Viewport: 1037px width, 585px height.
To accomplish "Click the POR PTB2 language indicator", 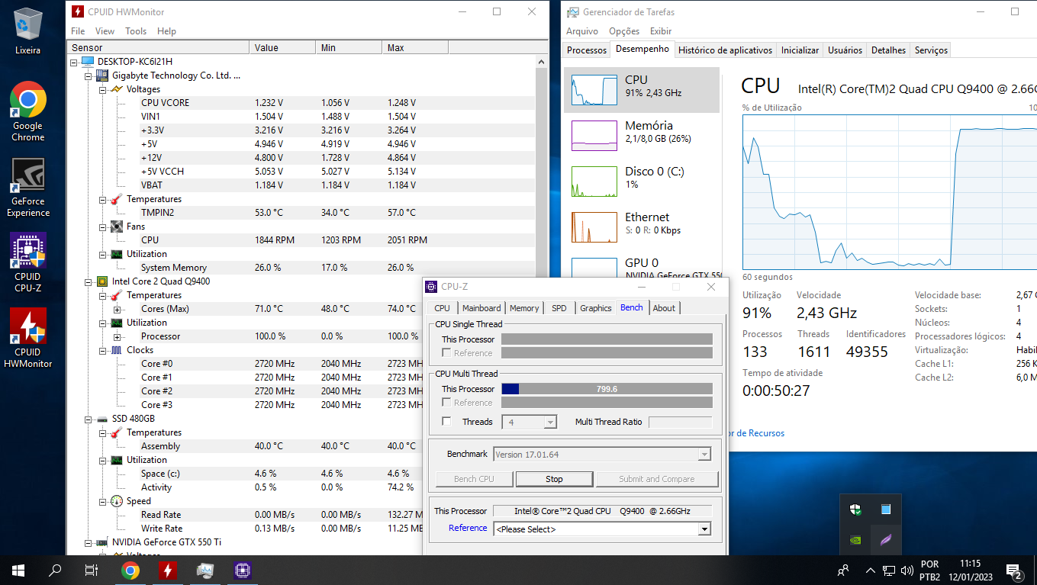I will tap(929, 570).
